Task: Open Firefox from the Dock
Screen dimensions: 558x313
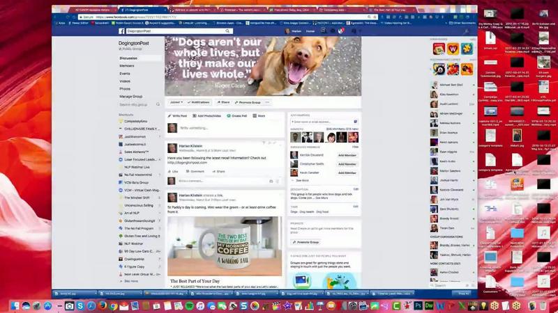Action: pyautogui.click(x=103, y=305)
